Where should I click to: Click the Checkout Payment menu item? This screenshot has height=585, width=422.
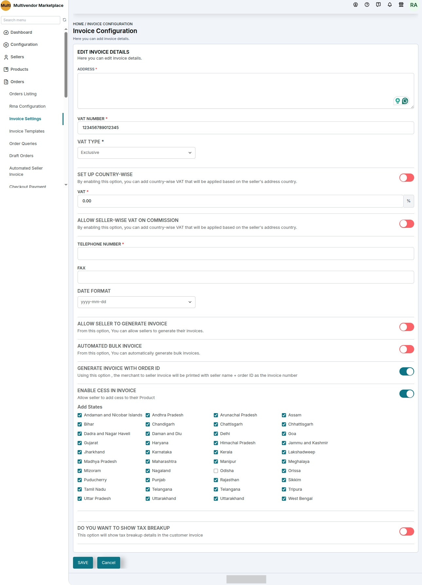(28, 187)
